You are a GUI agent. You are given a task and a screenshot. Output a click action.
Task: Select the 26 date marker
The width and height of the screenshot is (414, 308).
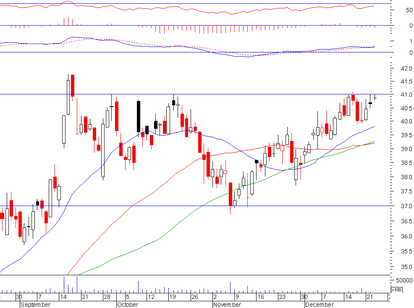point(194,297)
